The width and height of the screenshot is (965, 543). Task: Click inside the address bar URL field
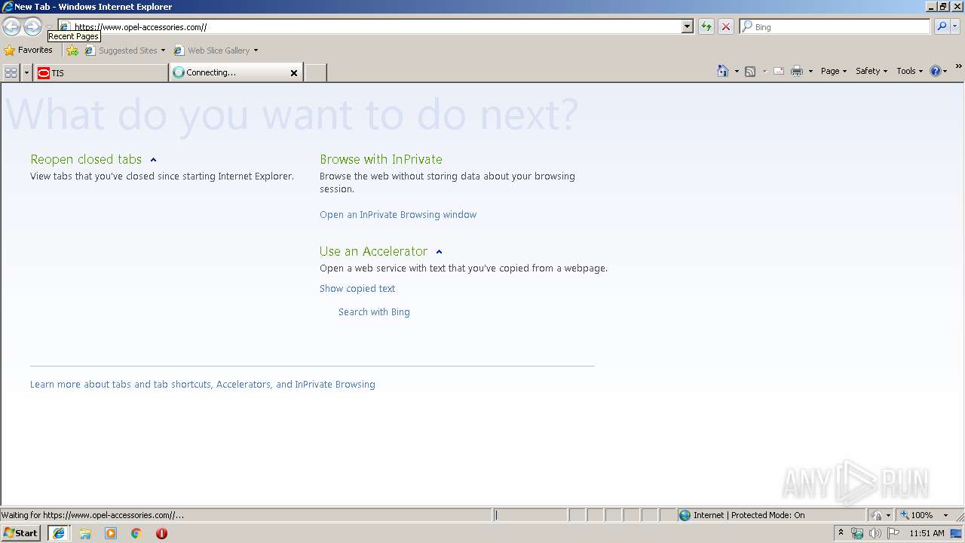click(x=369, y=26)
